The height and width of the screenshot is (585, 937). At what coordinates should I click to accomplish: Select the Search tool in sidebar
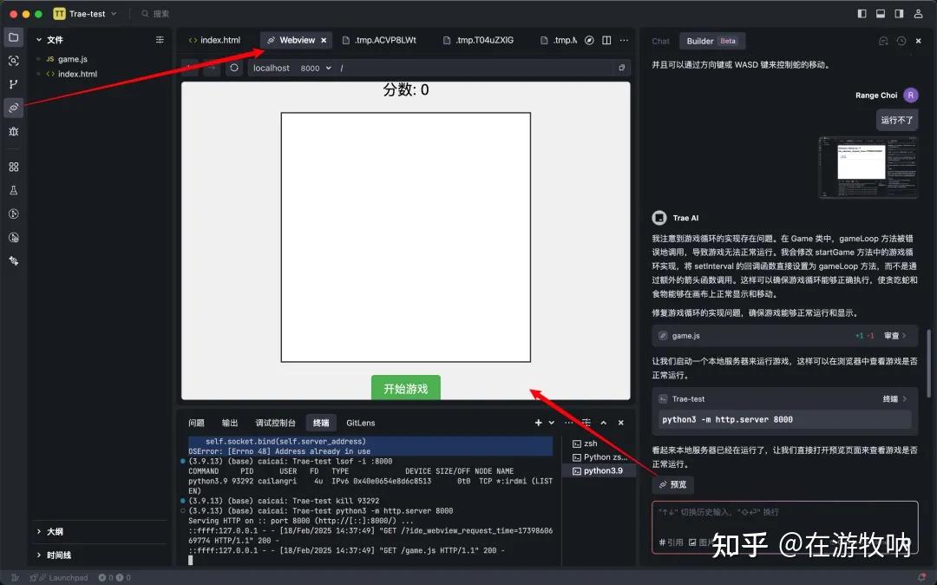13,61
